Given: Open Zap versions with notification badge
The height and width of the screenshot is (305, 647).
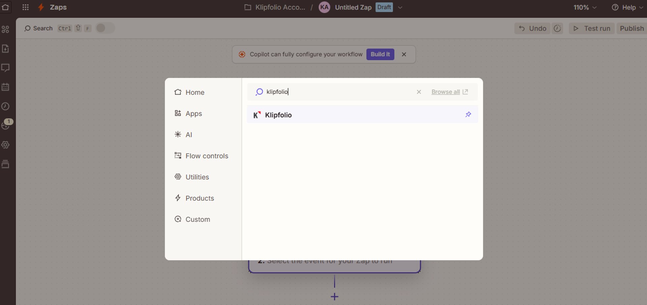Looking at the screenshot, I should [x=5, y=125].
